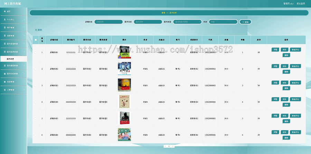Open book cover thumbnail in row 2

[124, 69]
